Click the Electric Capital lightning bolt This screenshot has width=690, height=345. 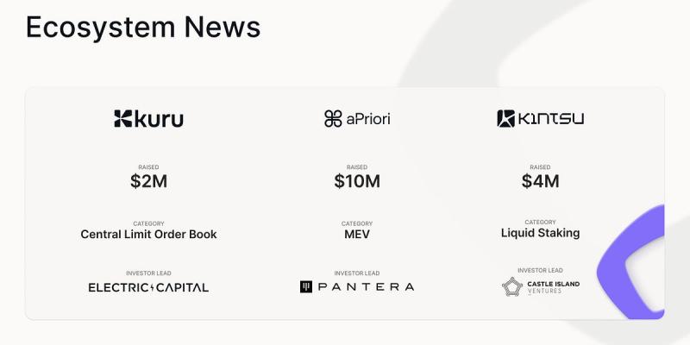click(x=153, y=288)
